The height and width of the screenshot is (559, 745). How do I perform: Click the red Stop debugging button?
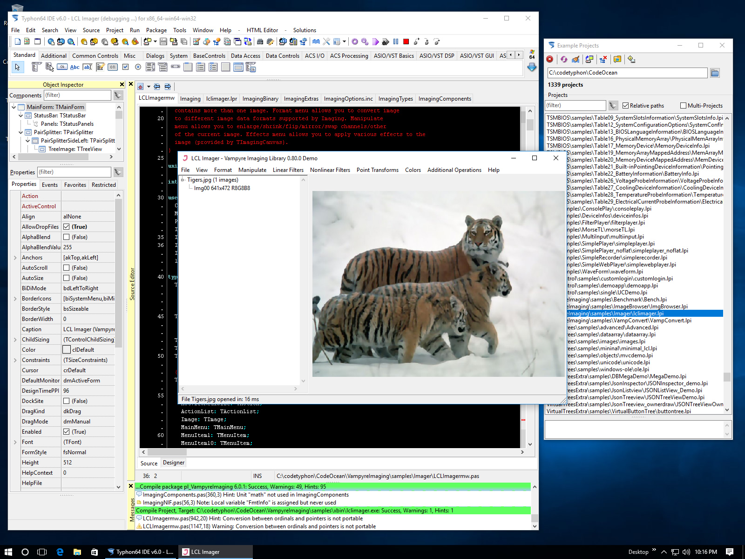coord(406,42)
